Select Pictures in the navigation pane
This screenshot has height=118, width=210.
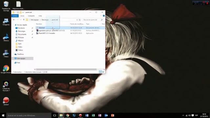[21, 37]
